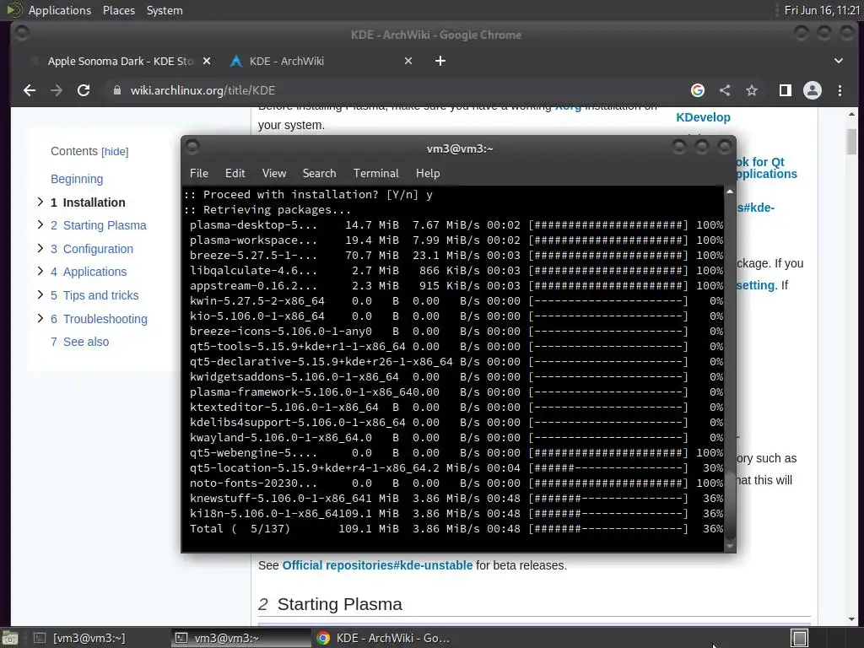Open the terminal Help menu

click(x=428, y=174)
